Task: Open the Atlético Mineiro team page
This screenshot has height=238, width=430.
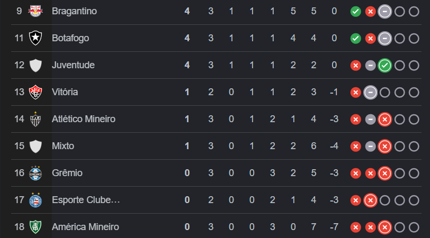Action: tap(83, 119)
